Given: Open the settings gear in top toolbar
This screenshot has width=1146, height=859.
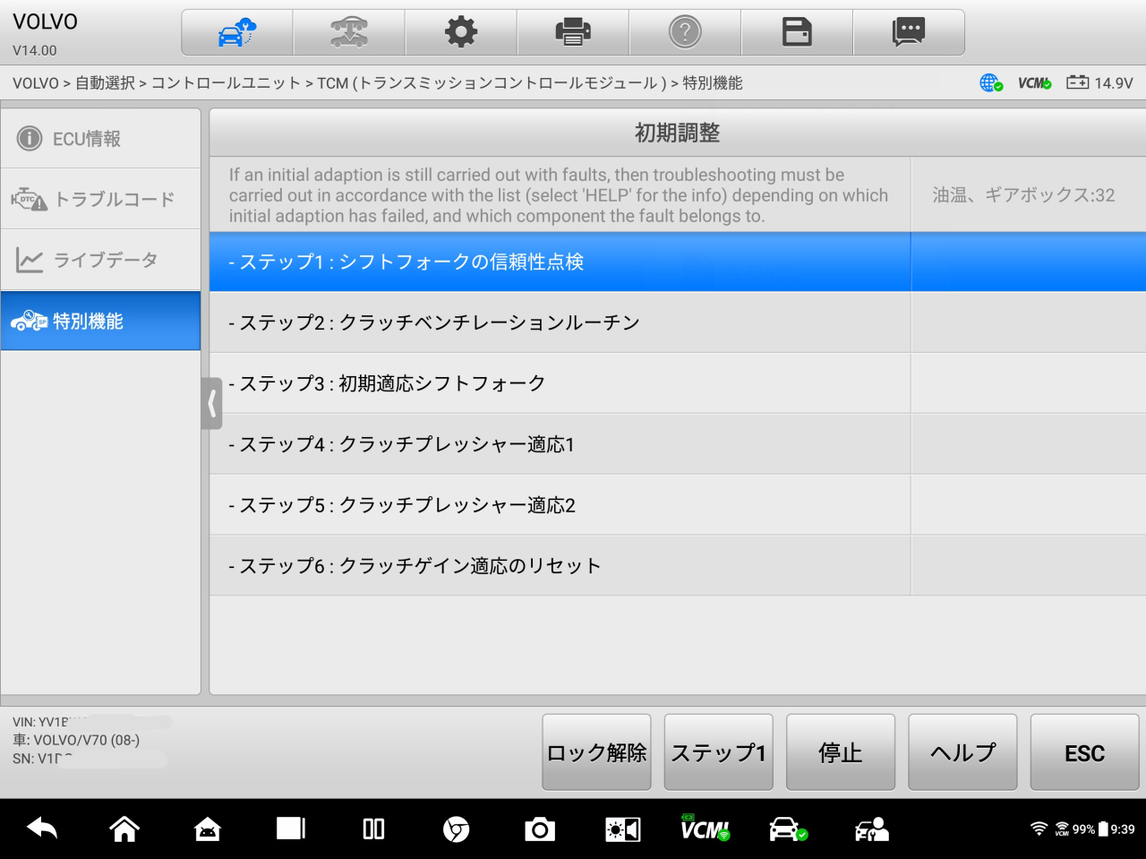Looking at the screenshot, I should (x=461, y=33).
